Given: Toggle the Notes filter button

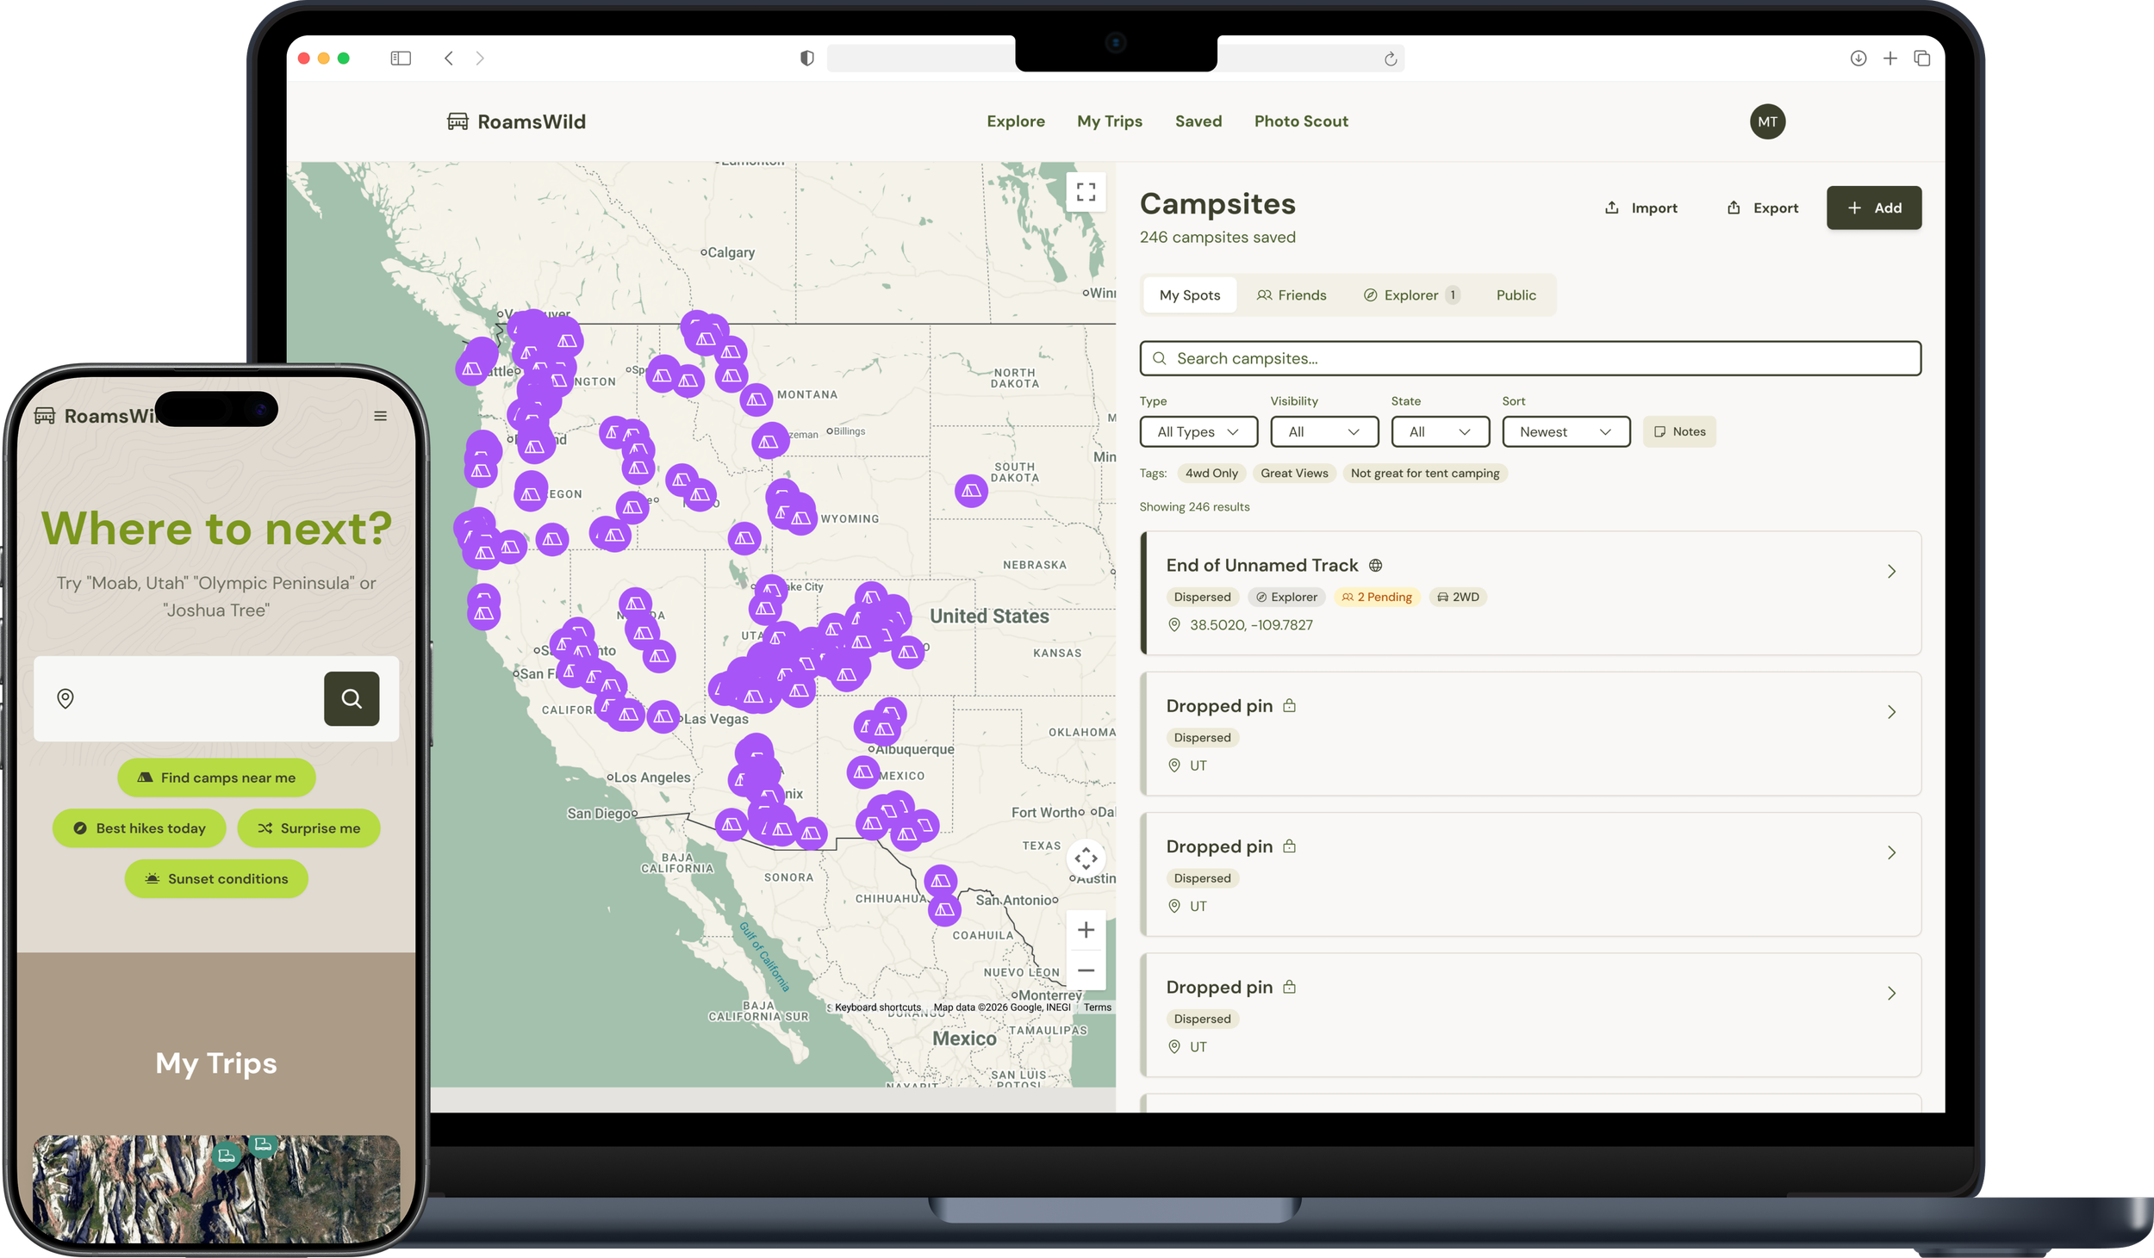Looking at the screenshot, I should (1679, 431).
